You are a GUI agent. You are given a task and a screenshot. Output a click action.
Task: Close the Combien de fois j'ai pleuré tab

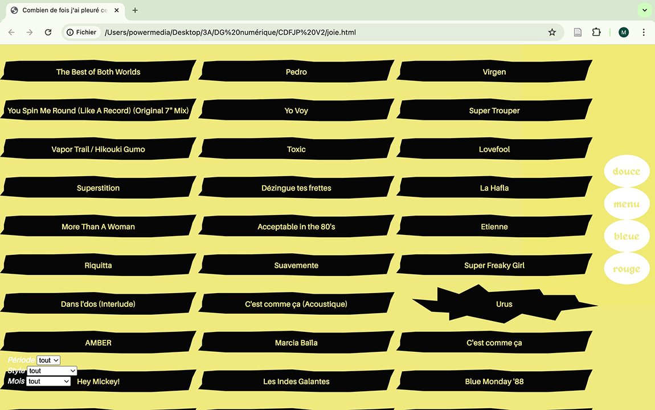(x=117, y=10)
